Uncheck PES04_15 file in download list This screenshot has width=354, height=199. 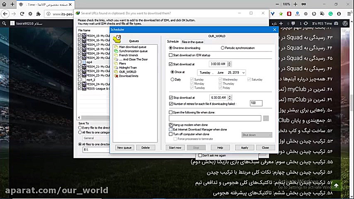tap(80, 36)
